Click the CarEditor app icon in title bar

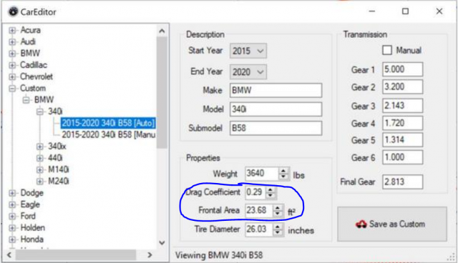(13, 11)
